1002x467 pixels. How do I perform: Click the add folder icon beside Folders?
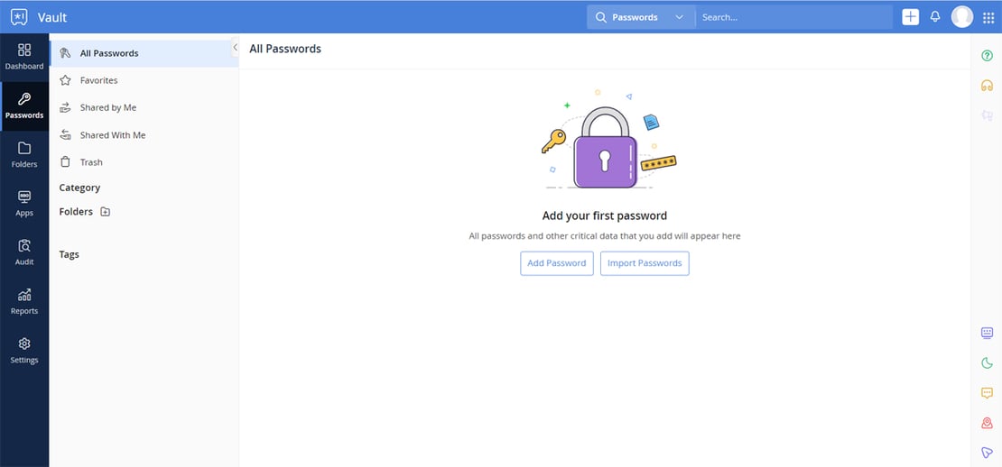tap(106, 212)
